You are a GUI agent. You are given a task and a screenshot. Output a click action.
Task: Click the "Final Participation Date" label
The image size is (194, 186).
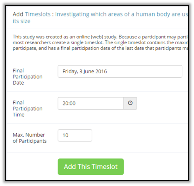point(27,76)
